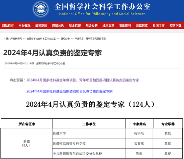Select 社团工作 in the navigation bar

click(x=158, y=26)
